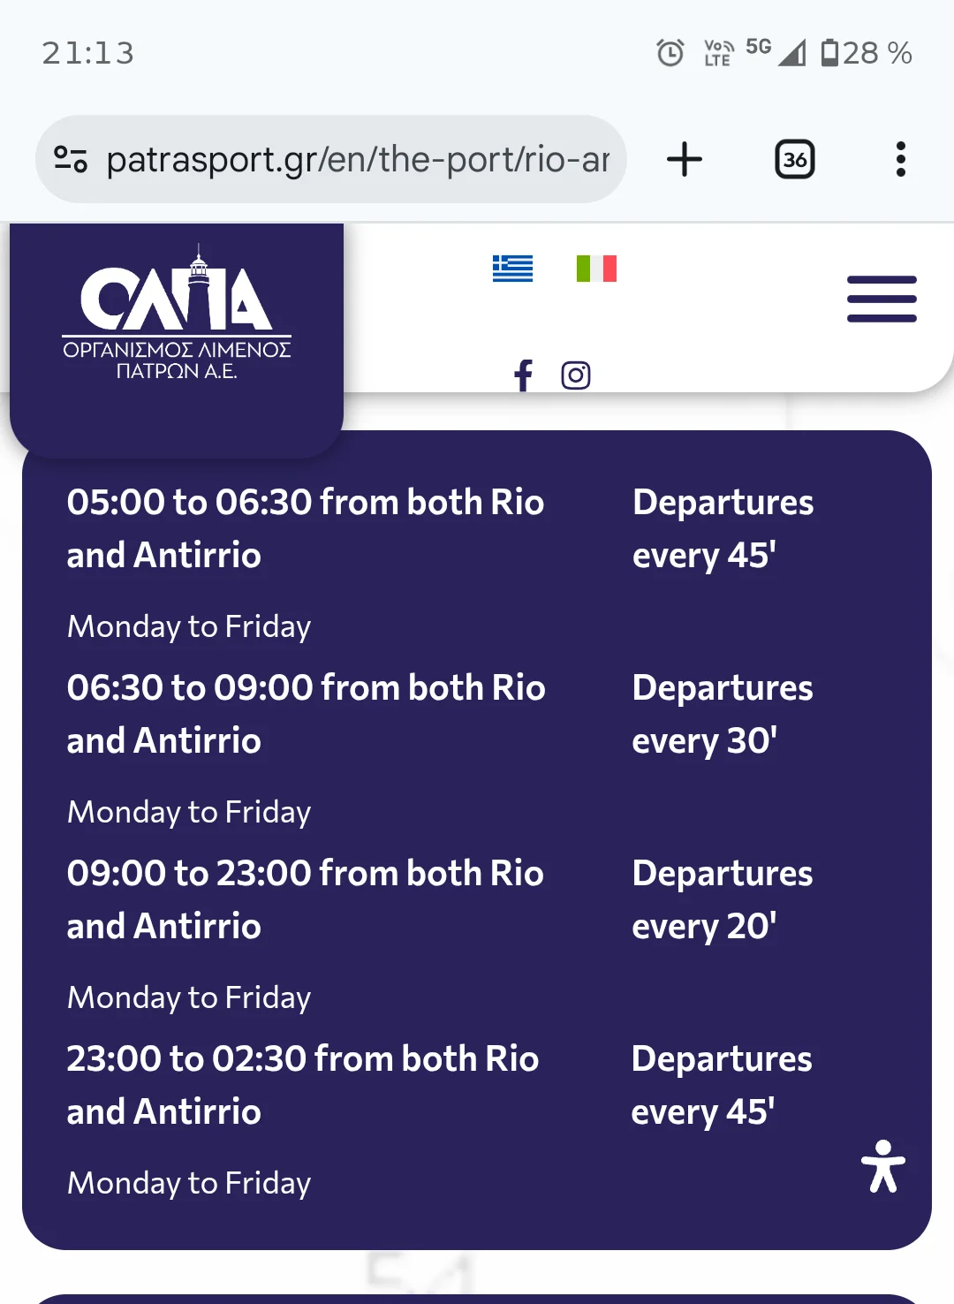Focus the patrasport.gr URL address field
Viewport: 954px width, 1304px height.
click(x=358, y=160)
